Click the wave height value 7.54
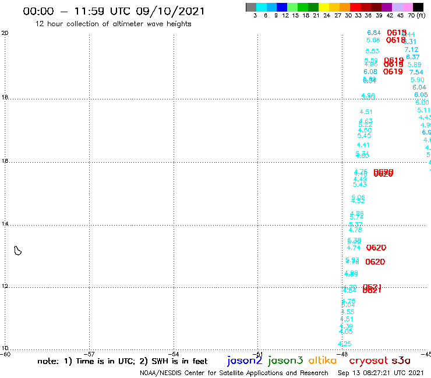 (x=416, y=72)
